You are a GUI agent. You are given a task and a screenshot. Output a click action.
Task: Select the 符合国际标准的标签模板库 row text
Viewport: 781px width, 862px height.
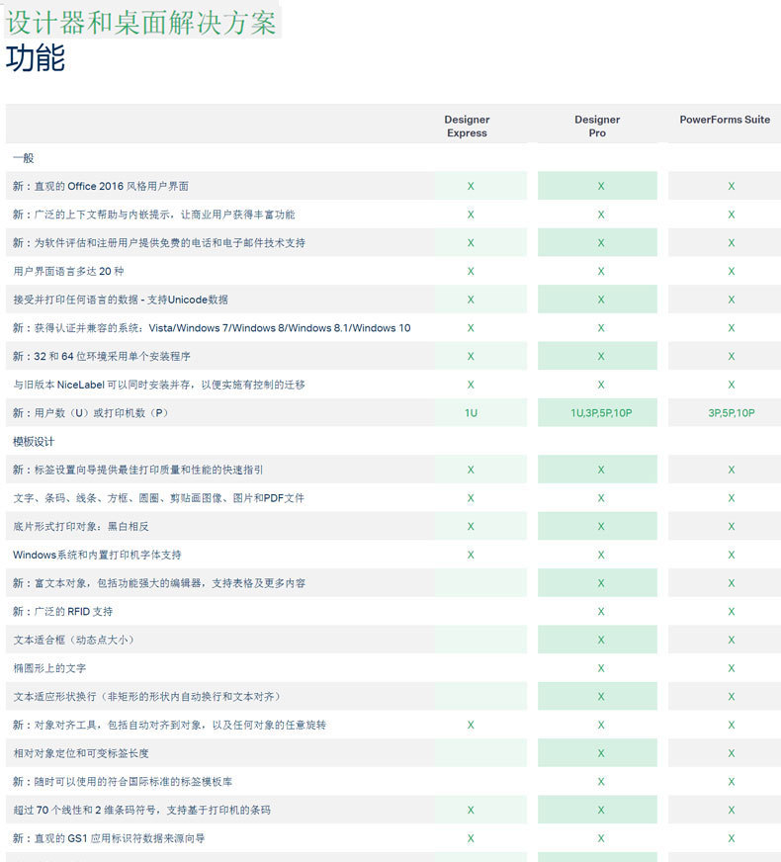[x=123, y=782]
